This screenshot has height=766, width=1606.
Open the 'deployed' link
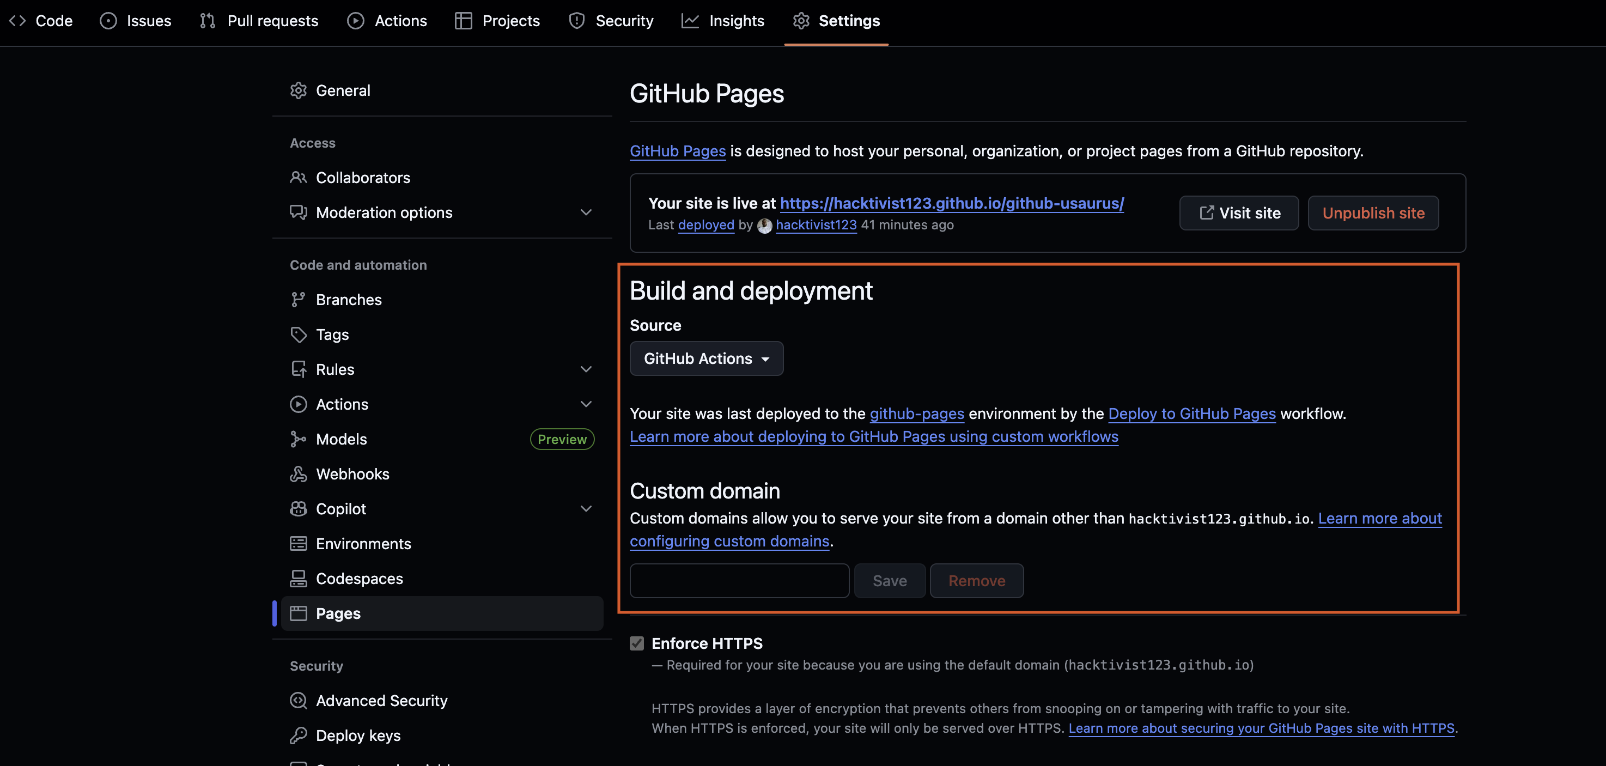(705, 225)
